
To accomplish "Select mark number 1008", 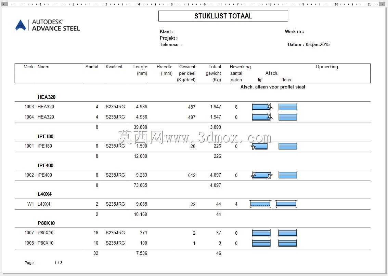I will click(x=29, y=243).
